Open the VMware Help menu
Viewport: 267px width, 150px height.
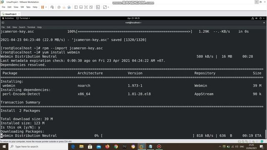pos(35,7)
